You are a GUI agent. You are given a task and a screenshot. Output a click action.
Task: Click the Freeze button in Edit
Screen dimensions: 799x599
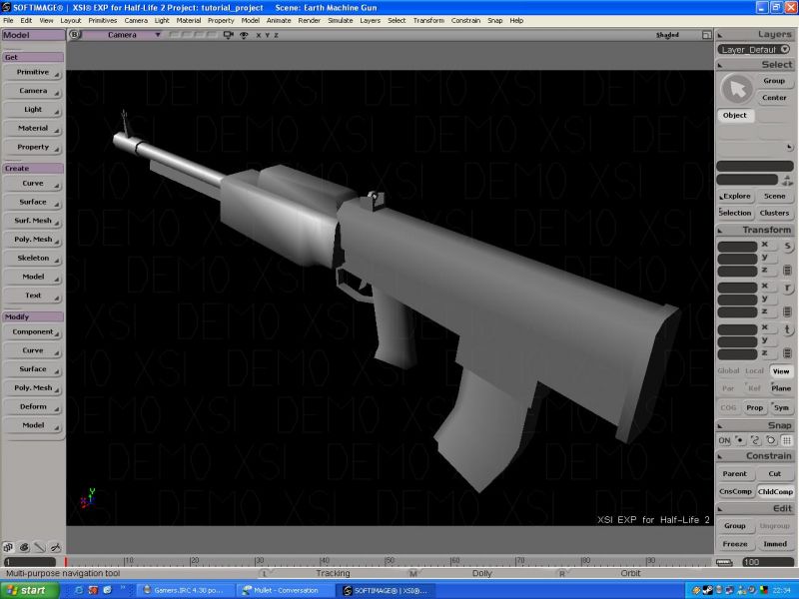(735, 544)
